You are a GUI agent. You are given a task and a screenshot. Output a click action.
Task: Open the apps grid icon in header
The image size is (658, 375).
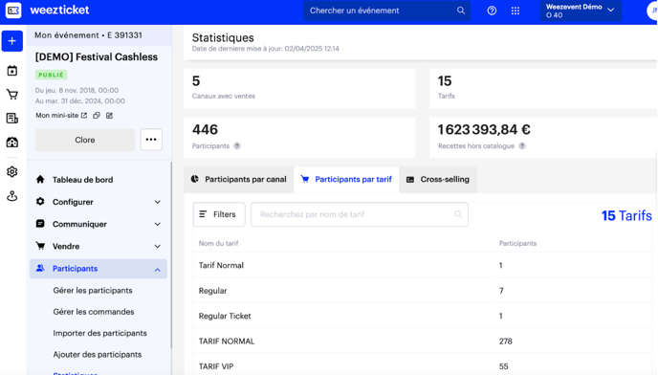515,11
